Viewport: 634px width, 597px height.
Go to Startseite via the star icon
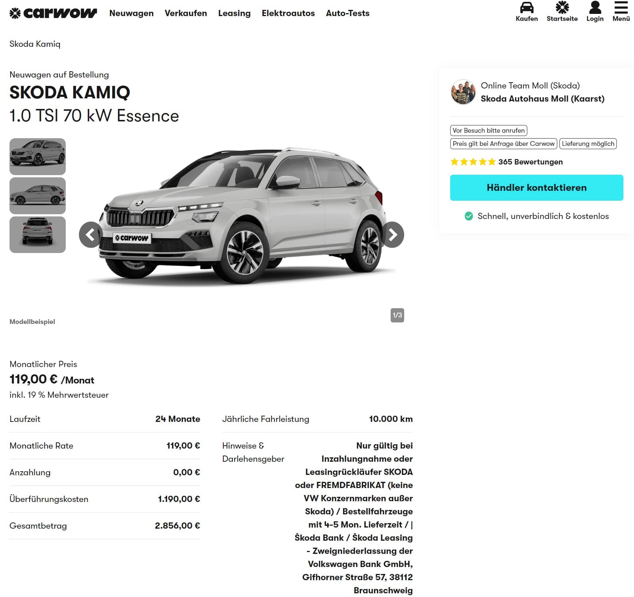[562, 7]
